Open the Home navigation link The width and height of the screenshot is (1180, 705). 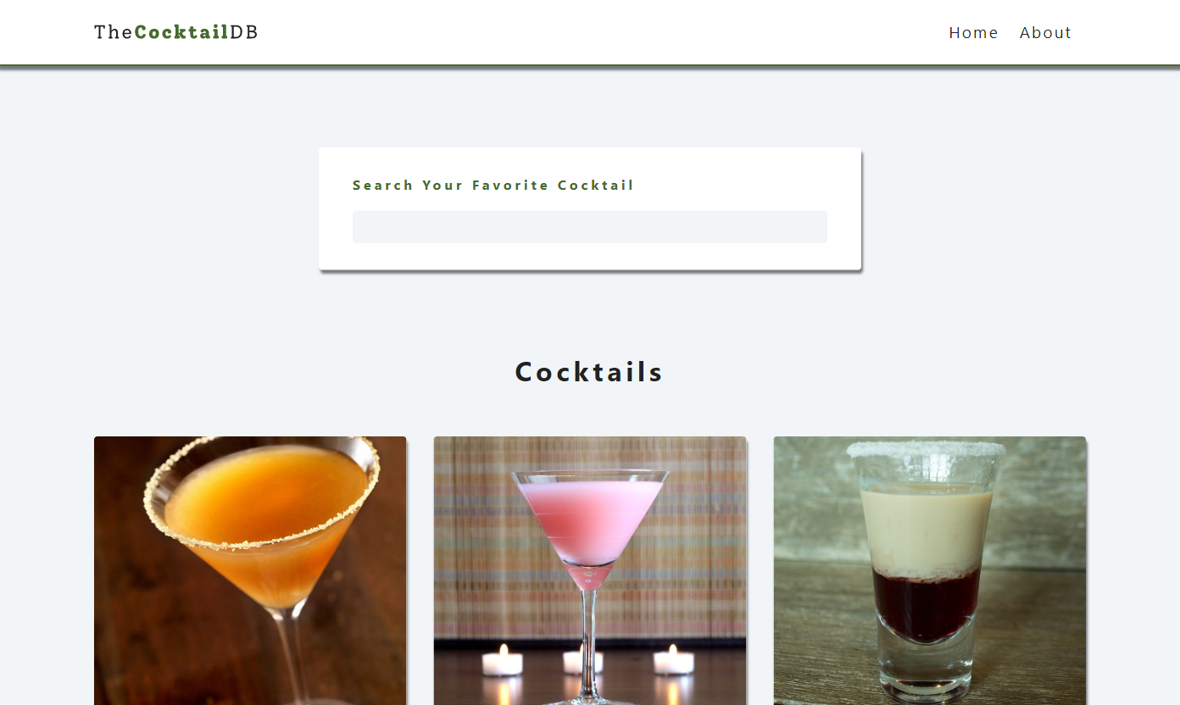(973, 32)
